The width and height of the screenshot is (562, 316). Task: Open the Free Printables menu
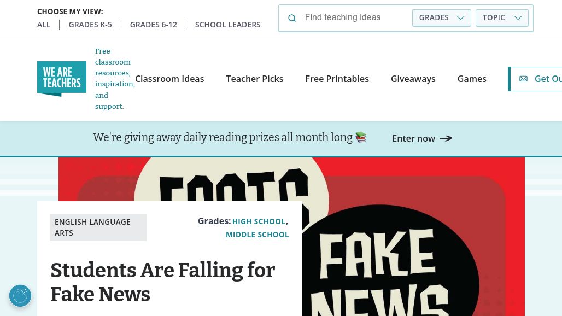(337, 79)
